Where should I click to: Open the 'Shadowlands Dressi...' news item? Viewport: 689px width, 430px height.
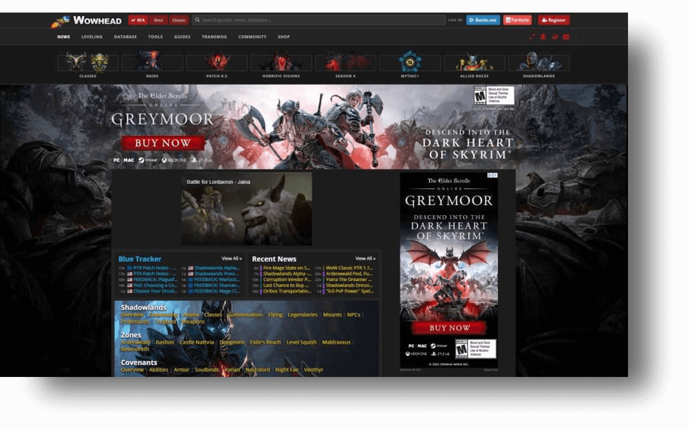[x=349, y=285]
